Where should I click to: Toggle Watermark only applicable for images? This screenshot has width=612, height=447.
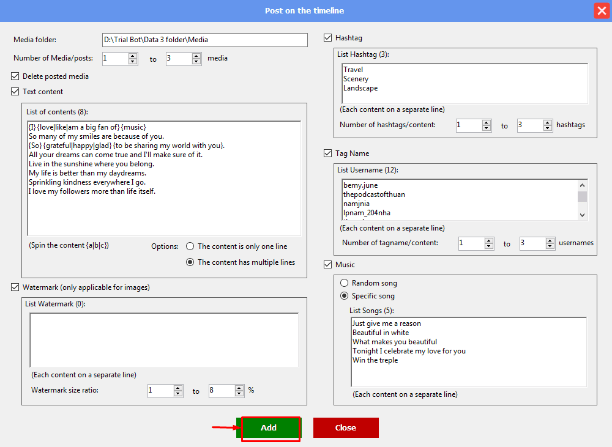[15, 287]
